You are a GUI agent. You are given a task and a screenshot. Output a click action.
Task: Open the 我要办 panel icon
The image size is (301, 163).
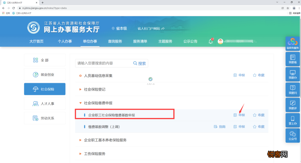[x=293, y=74]
